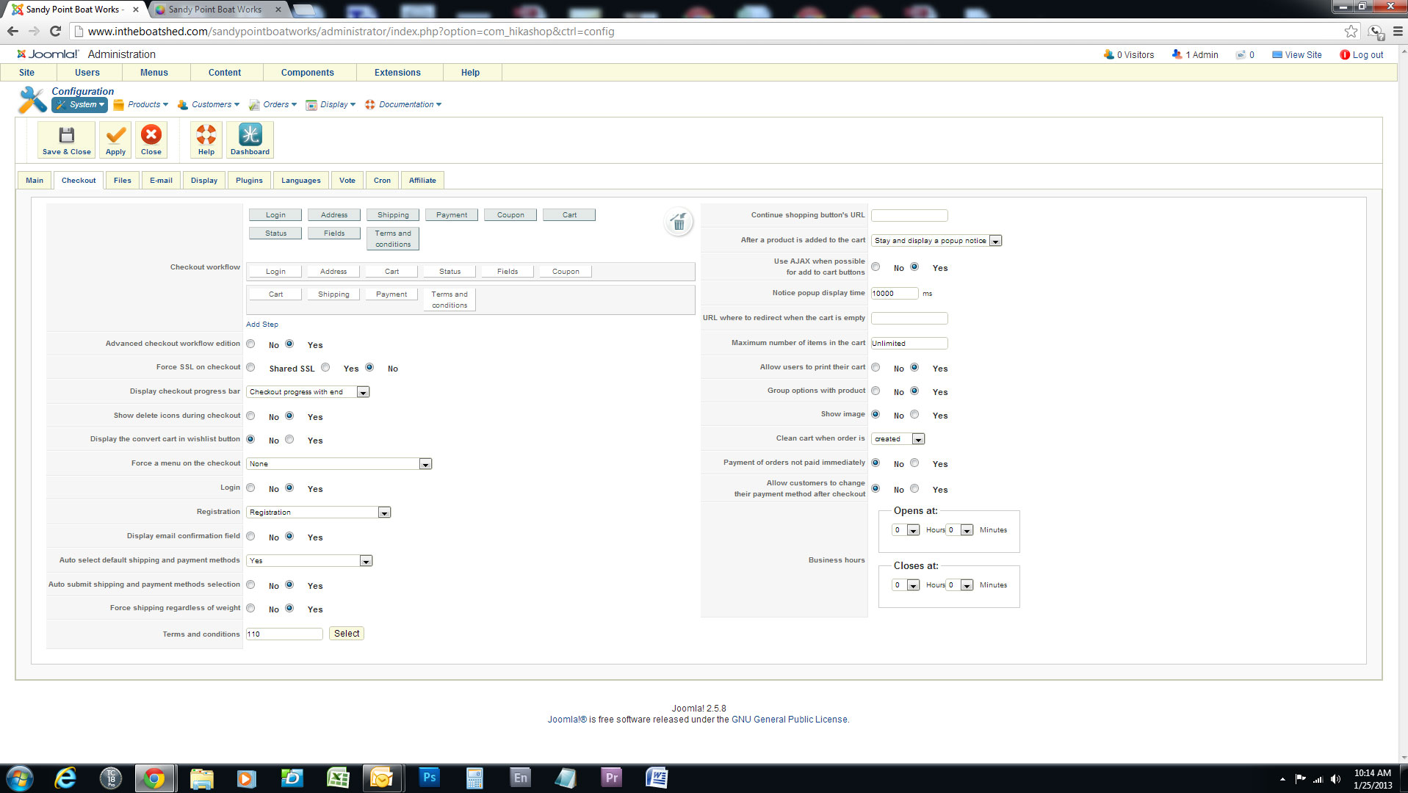Viewport: 1408px width, 793px height.
Task: Open the E-mail tab
Action: click(161, 181)
